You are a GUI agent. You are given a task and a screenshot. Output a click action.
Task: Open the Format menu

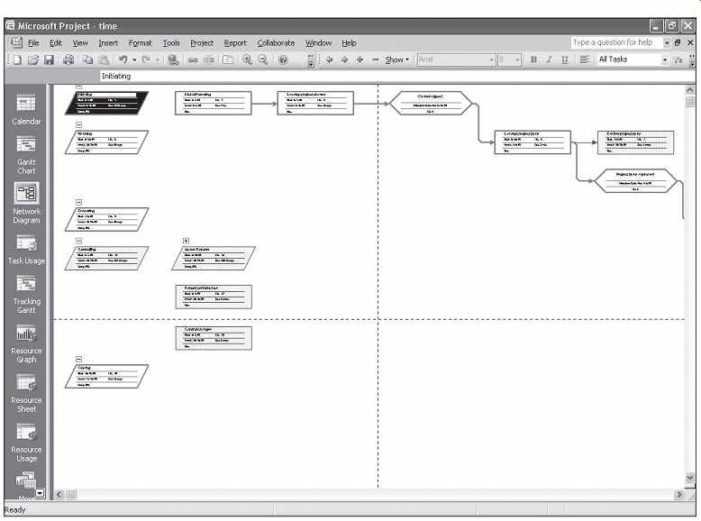[140, 43]
